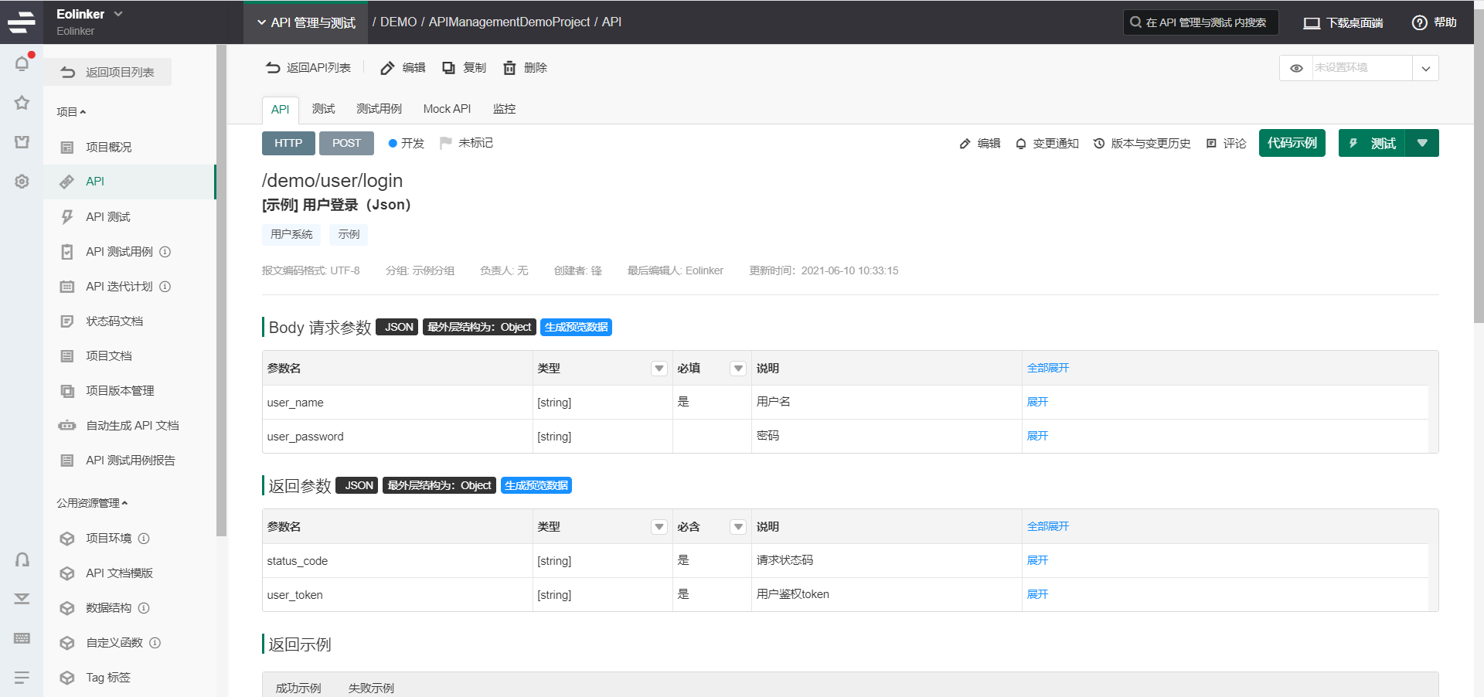
Task: Click the help question-mark icon
Action: (x=1419, y=22)
